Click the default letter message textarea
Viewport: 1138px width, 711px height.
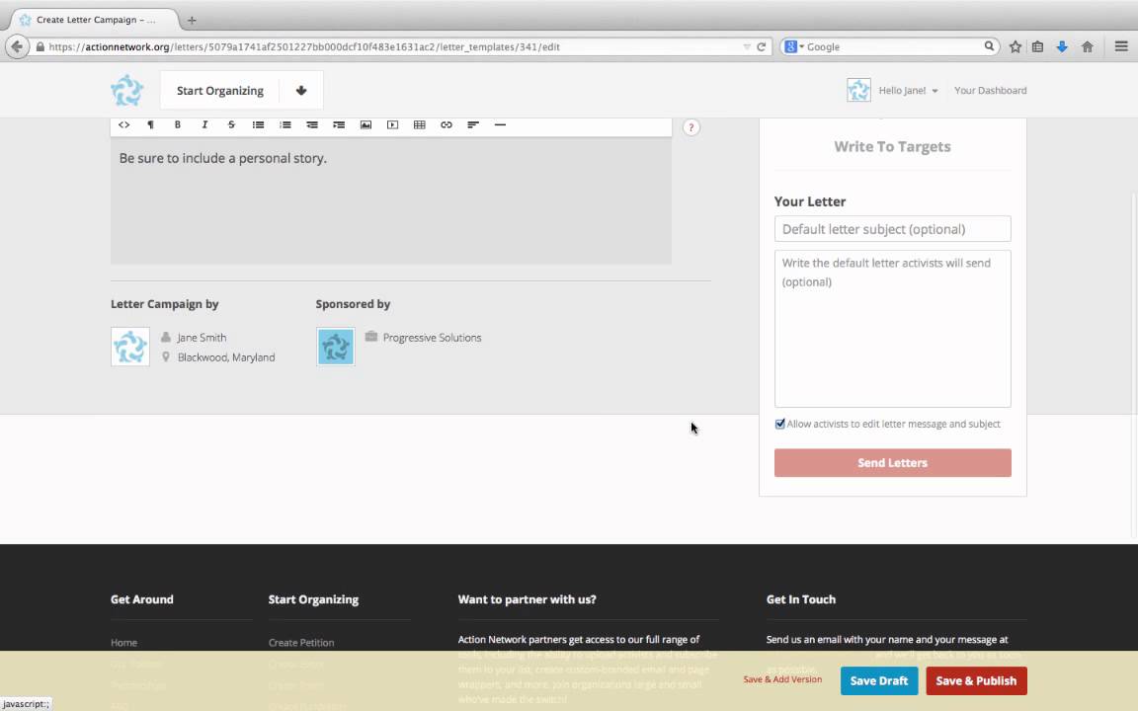tap(892, 329)
